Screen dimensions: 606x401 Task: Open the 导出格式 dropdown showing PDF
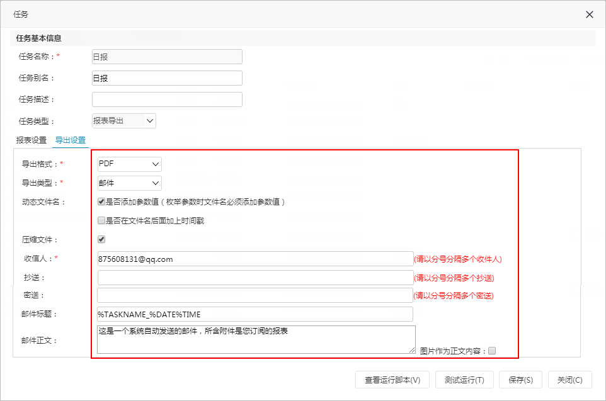tap(130, 164)
